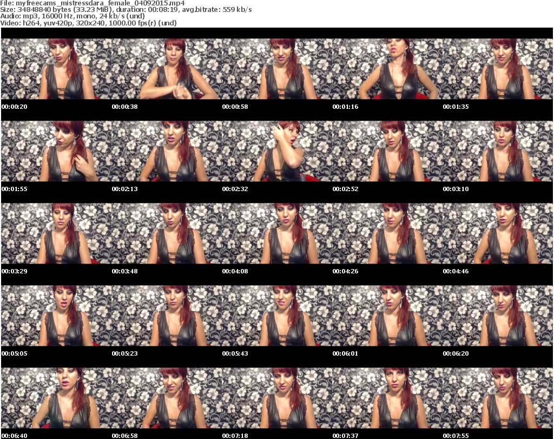Click the thumbnail frame at 00:07:55
The image size is (554, 439).
[x=498, y=398]
